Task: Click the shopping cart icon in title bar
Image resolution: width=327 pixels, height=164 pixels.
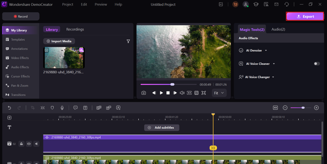Action: 235,5
